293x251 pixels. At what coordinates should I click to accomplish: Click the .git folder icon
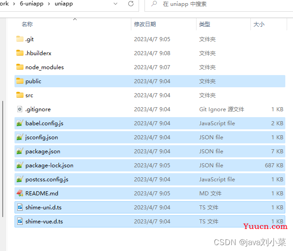(x=20, y=39)
